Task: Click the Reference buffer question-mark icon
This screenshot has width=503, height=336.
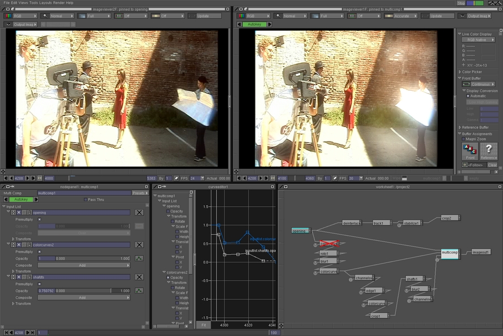Action: click(488, 151)
